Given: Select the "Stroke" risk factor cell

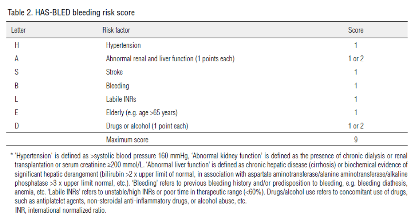Looking at the screenshot, I should click(114, 72).
